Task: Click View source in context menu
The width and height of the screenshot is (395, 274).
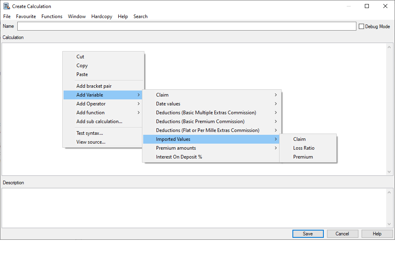Action: pos(91,142)
